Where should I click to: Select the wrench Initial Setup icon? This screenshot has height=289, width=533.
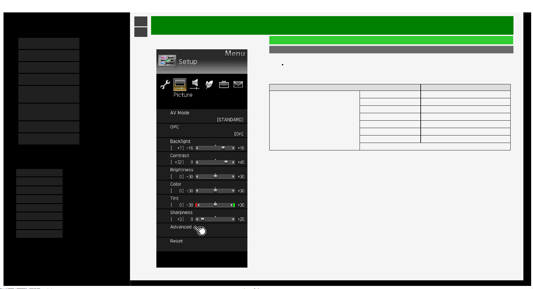165,84
